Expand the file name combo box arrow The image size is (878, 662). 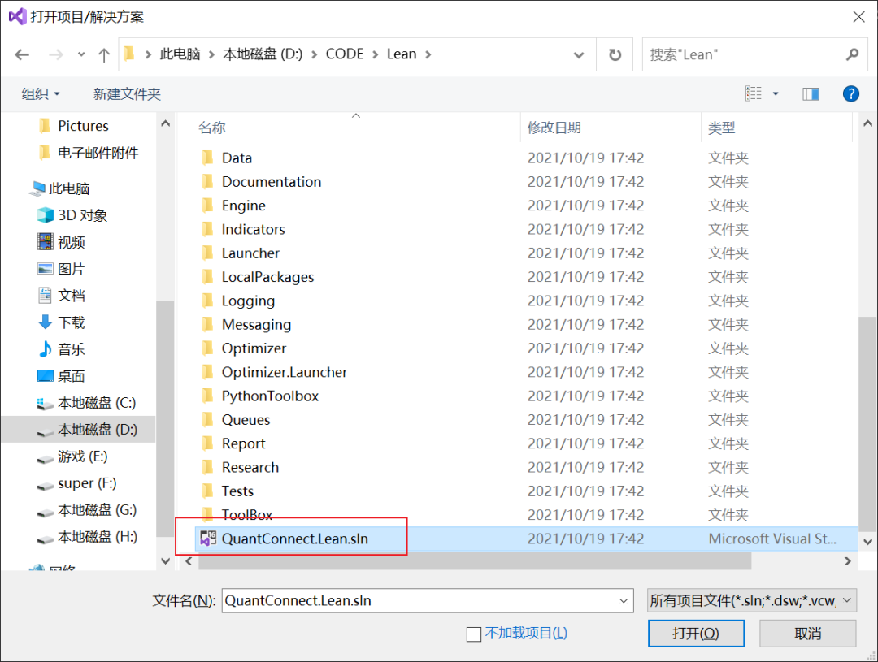(624, 600)
